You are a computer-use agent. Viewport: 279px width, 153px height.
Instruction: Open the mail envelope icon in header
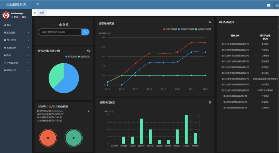(268, 5)
